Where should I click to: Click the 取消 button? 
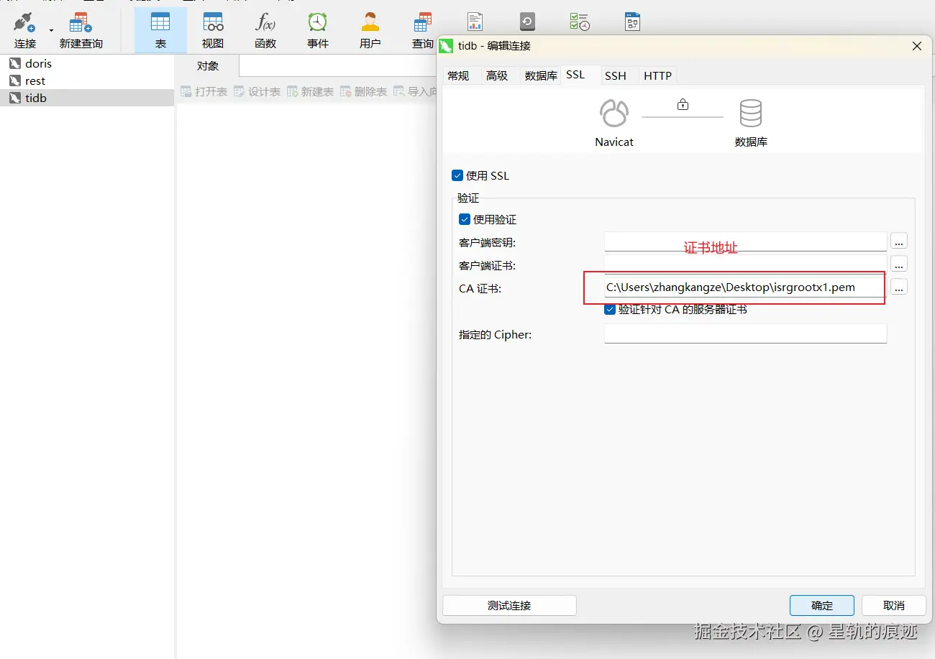[x=894, y=605]
